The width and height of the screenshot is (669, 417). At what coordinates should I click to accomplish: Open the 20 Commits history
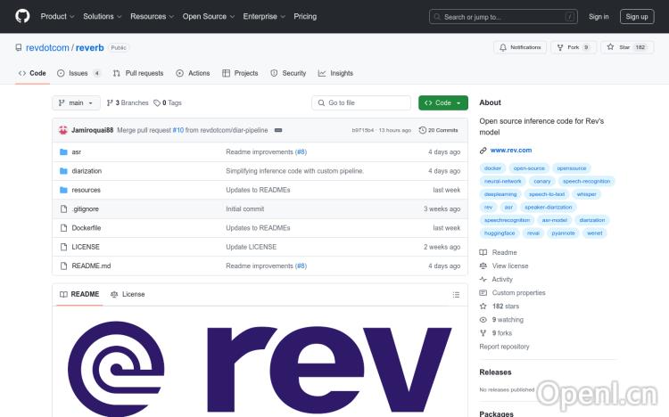coord(439,130)
